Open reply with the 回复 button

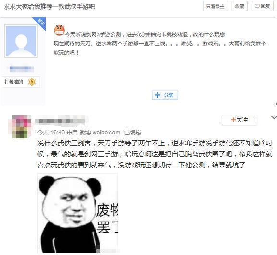[x=262, y=6]
